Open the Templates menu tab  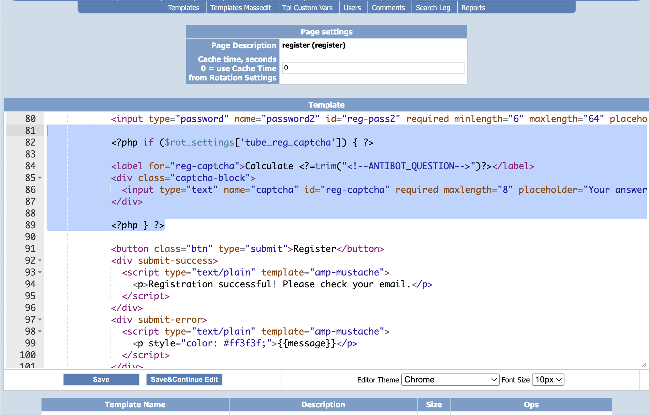pos(184,8)
